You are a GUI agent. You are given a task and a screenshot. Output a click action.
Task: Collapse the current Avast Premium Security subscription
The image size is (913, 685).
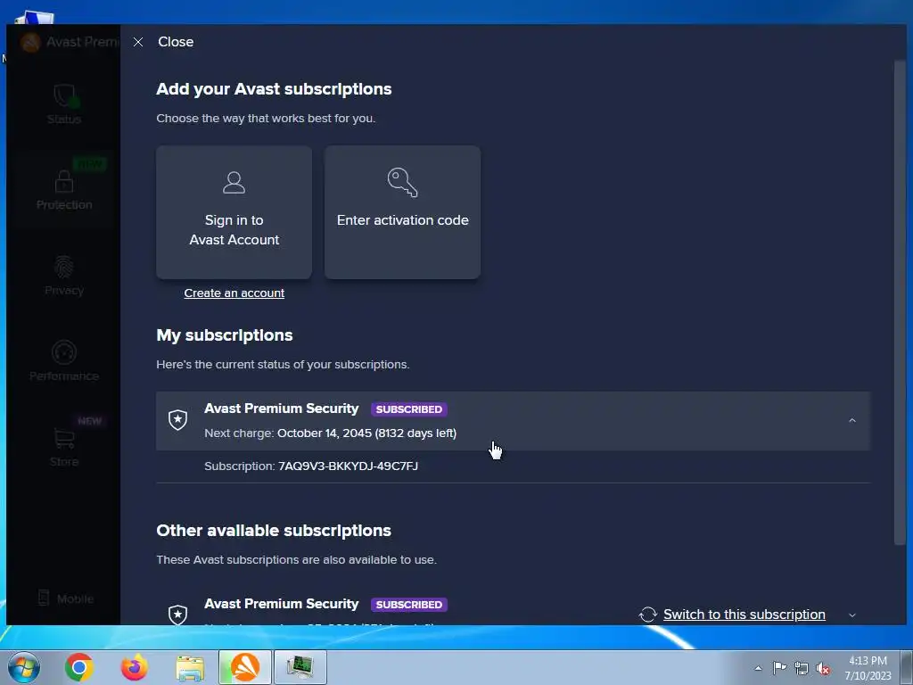pyautogui.click(x=851, y=421)
